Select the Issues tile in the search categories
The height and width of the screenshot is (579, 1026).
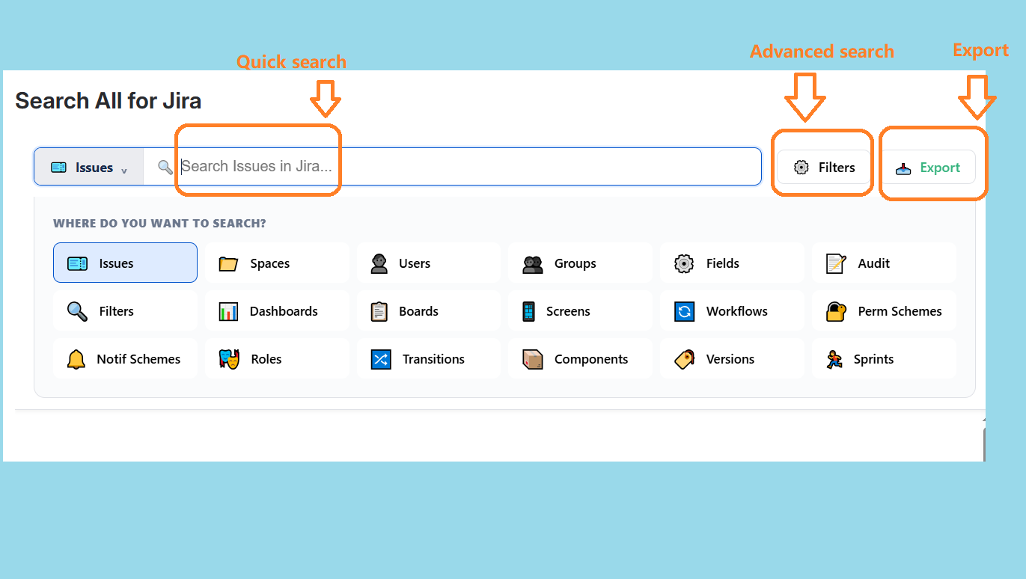[x=125, y=263]
